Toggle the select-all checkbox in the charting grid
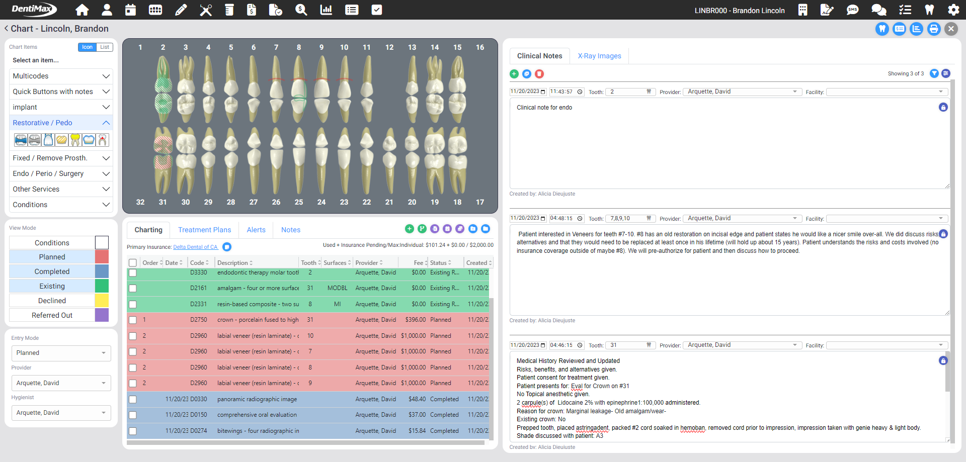Viewport: 966px width, 462px height. point(132,262)
